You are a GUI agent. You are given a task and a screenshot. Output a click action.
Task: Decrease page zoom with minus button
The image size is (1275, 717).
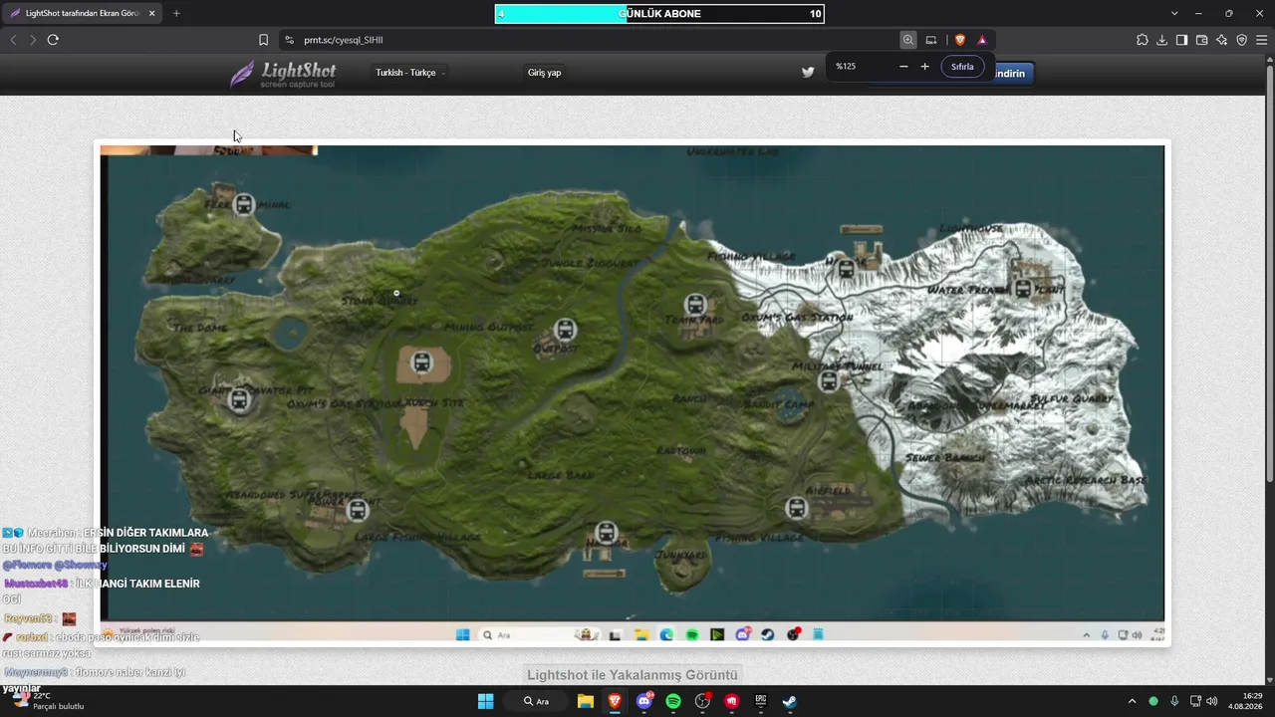[x=903, y=67]
